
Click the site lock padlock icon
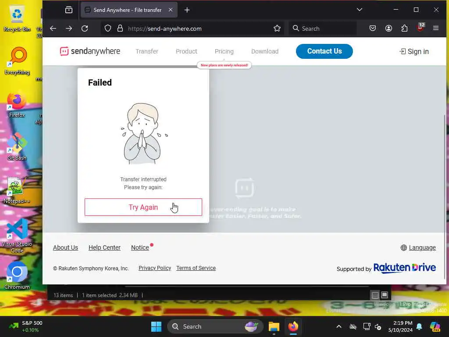coord(120,29)
